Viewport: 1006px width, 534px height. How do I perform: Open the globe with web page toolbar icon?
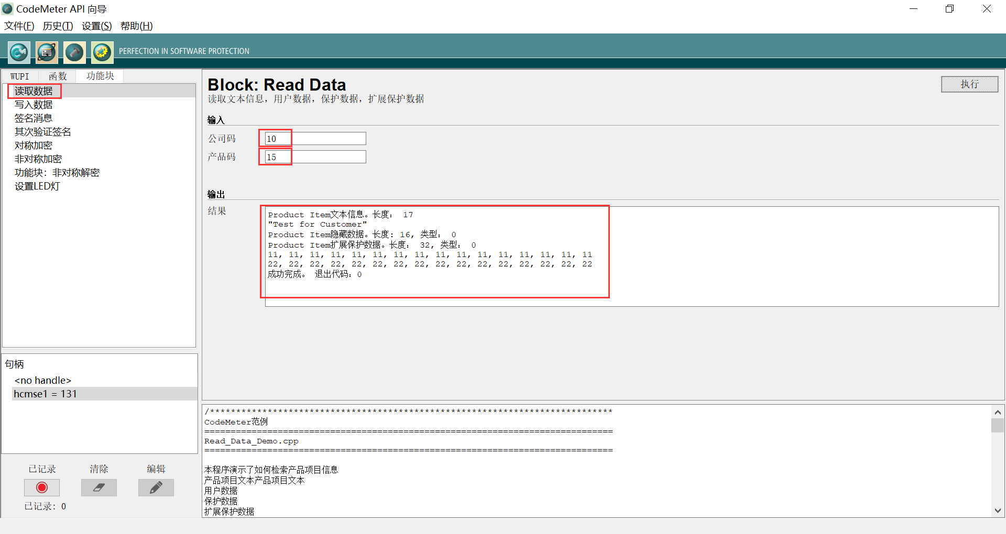click(x=47, y=52)
